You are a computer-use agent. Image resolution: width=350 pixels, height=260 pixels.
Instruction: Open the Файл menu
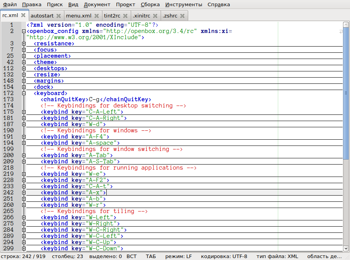click(x=10, y=5)
